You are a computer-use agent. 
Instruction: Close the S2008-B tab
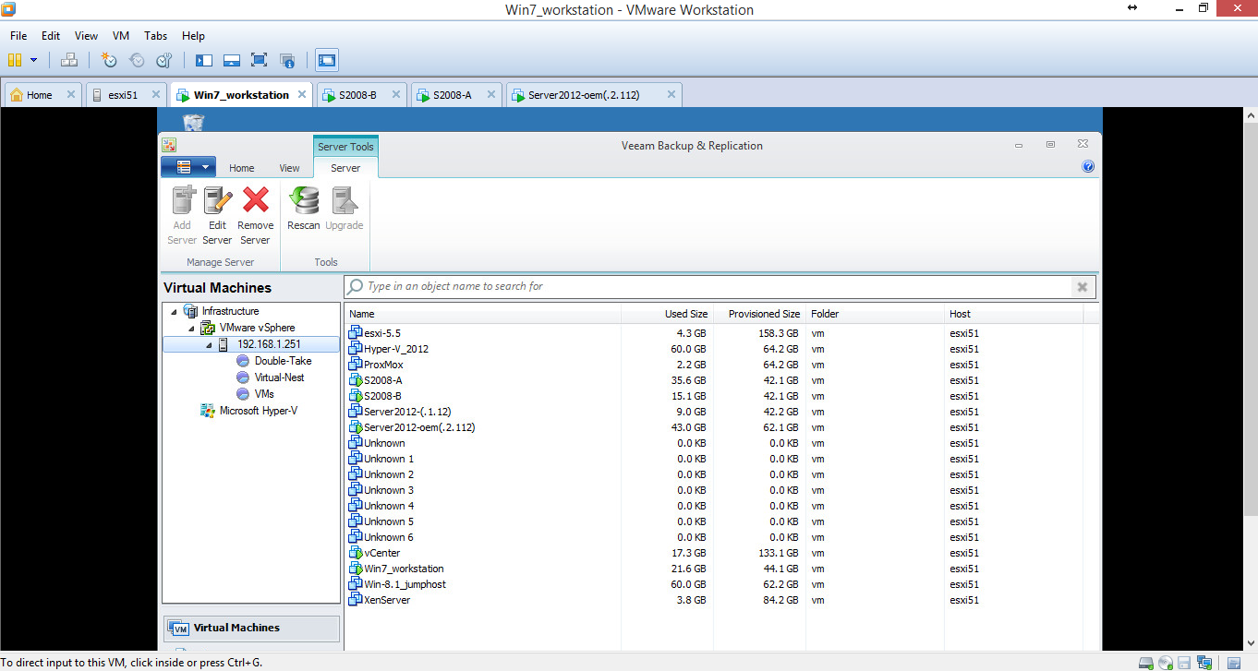[395, 94]
